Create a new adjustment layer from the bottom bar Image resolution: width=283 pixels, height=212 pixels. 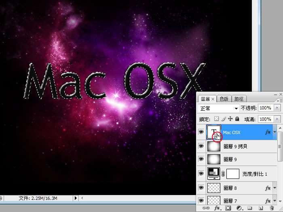click(x=239, y=208)
